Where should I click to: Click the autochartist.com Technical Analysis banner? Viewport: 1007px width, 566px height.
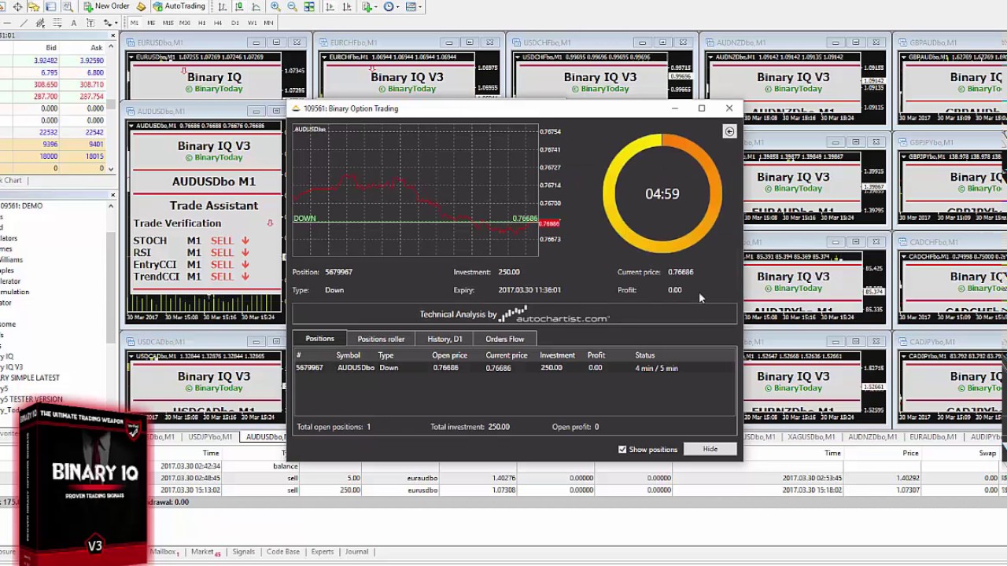(x=515, y=314)
